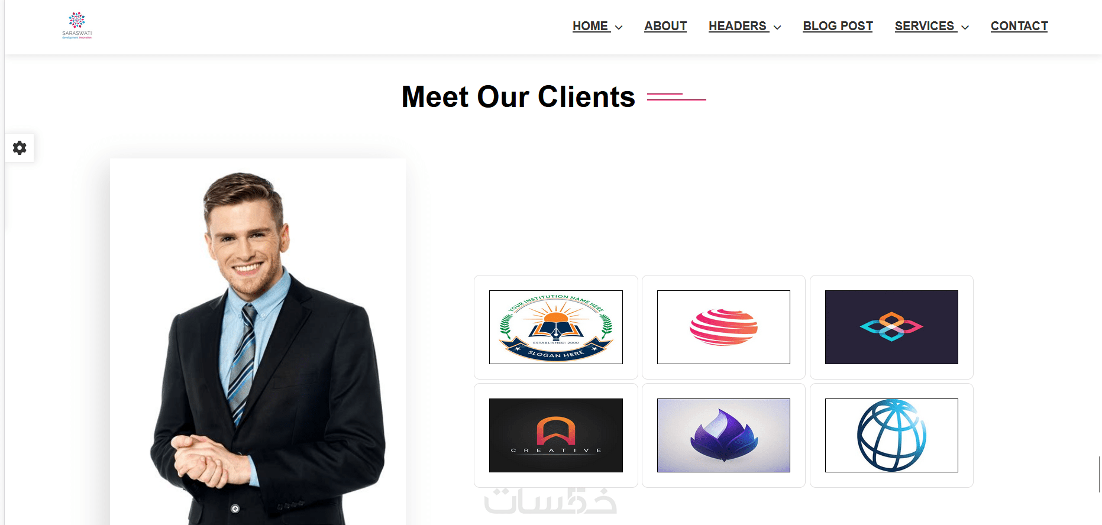The width and height of the screenshot is (1102, 525).
Task: Click the Saraswati logo in header
Action: tap(77, 25)
